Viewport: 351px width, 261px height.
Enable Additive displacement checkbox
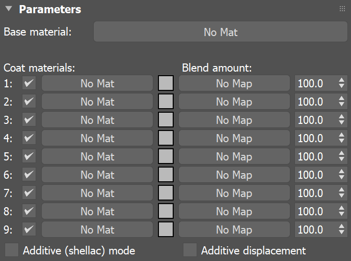[x=190, y=250]
